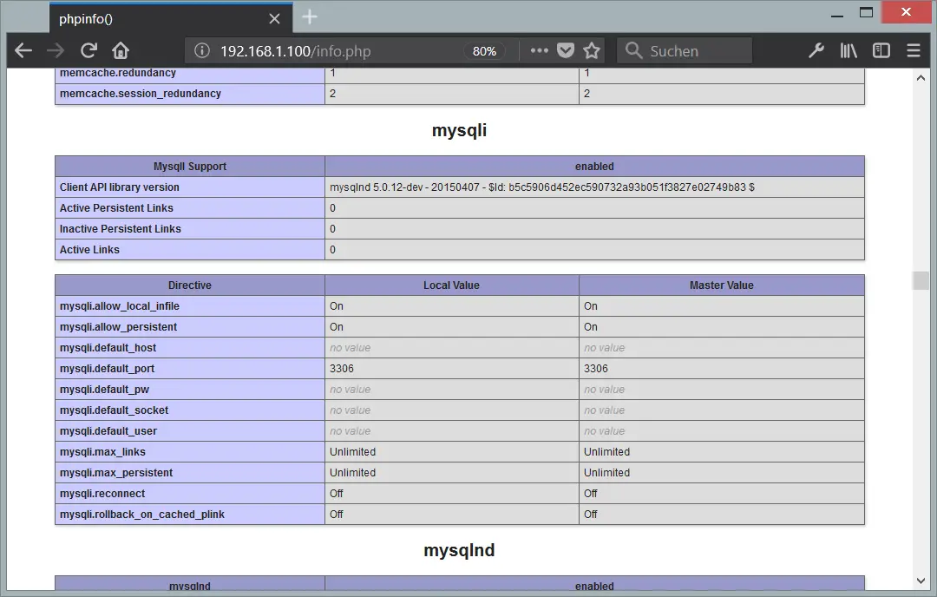Click 'Active Links' row label
Screen dimensions: 937x597
point(89,250)
